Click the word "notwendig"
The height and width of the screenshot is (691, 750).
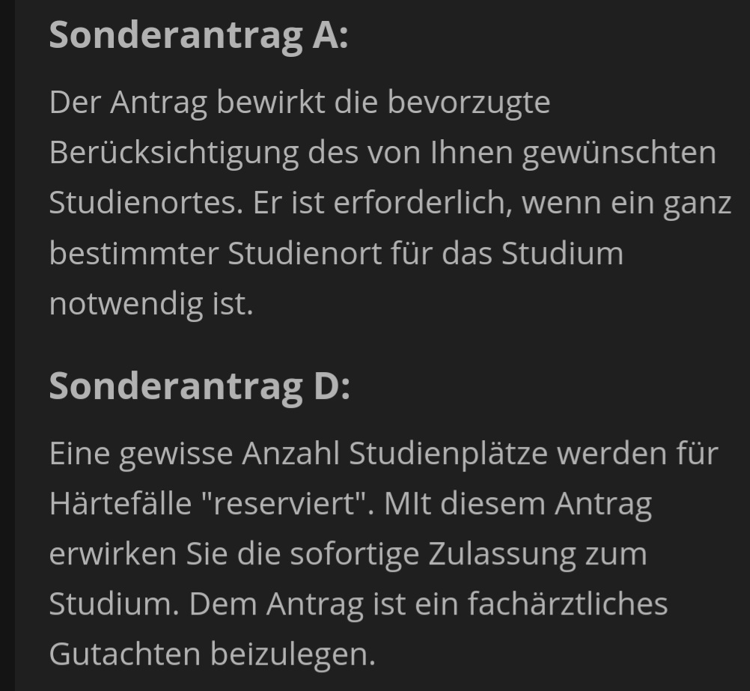click(x=123, y=304)
